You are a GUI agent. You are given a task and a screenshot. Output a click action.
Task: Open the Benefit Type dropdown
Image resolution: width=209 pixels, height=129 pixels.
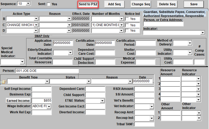click(47, 81)
